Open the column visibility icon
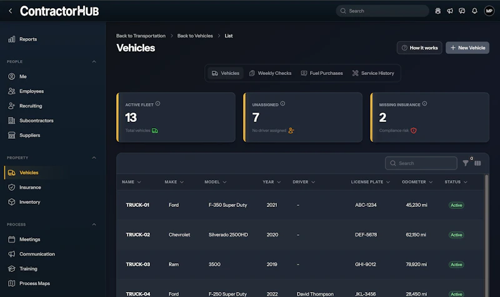The image size is (500, 297). 477,163
